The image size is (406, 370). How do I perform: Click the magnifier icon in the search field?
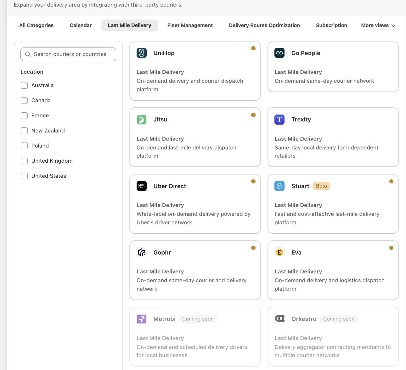click(x=28, y=54)
